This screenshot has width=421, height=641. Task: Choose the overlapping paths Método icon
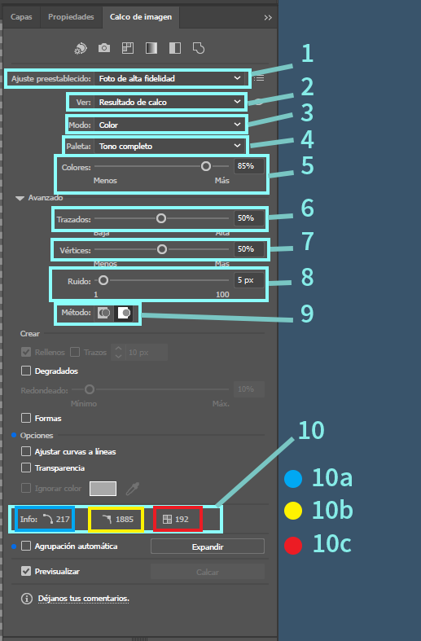[124, 313]
